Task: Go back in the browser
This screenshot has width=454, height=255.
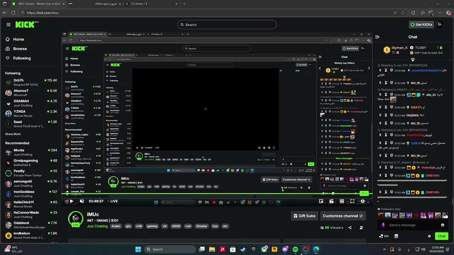Action: coord(5,13)
